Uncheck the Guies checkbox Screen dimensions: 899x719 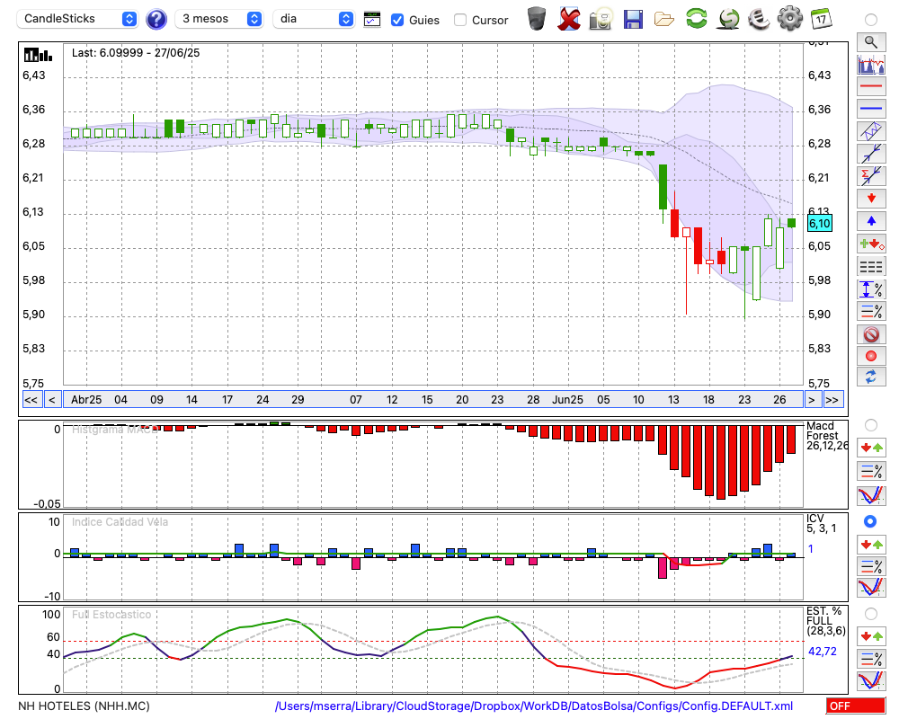pyautogui.click(x=396, y=20)
